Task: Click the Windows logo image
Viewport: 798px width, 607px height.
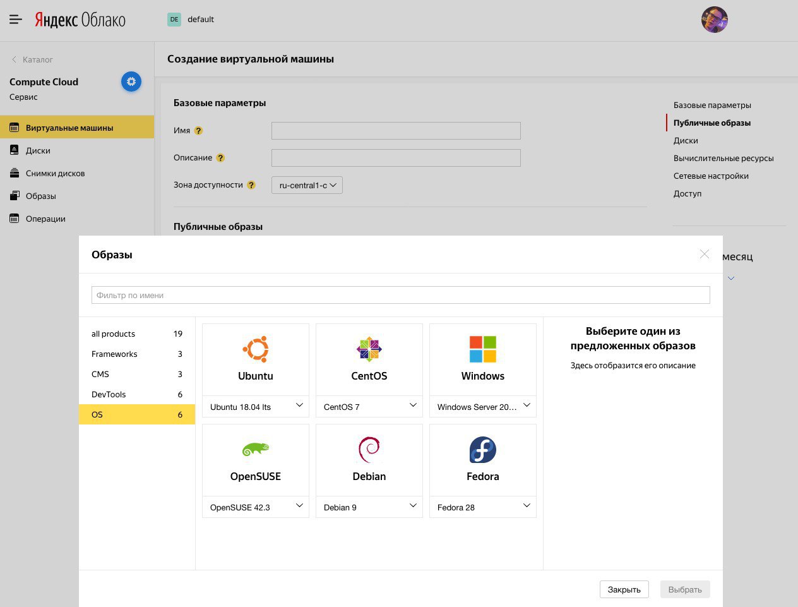Action: (483, 349)
